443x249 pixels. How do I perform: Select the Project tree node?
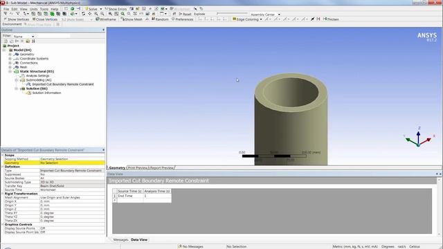(13, 46)
